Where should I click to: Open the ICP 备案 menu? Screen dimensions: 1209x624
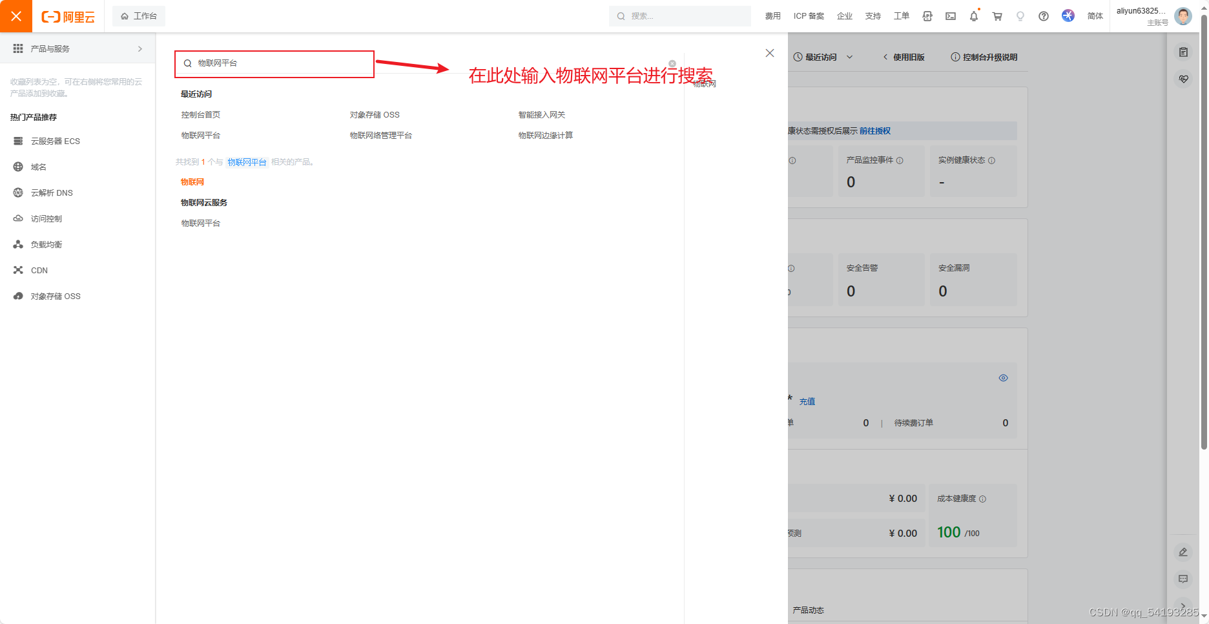point(809,16)
